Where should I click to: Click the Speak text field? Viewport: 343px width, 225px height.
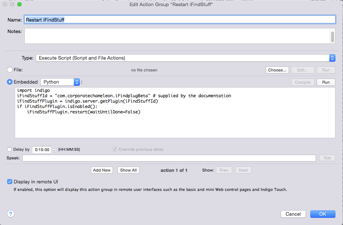click(169, 158)
